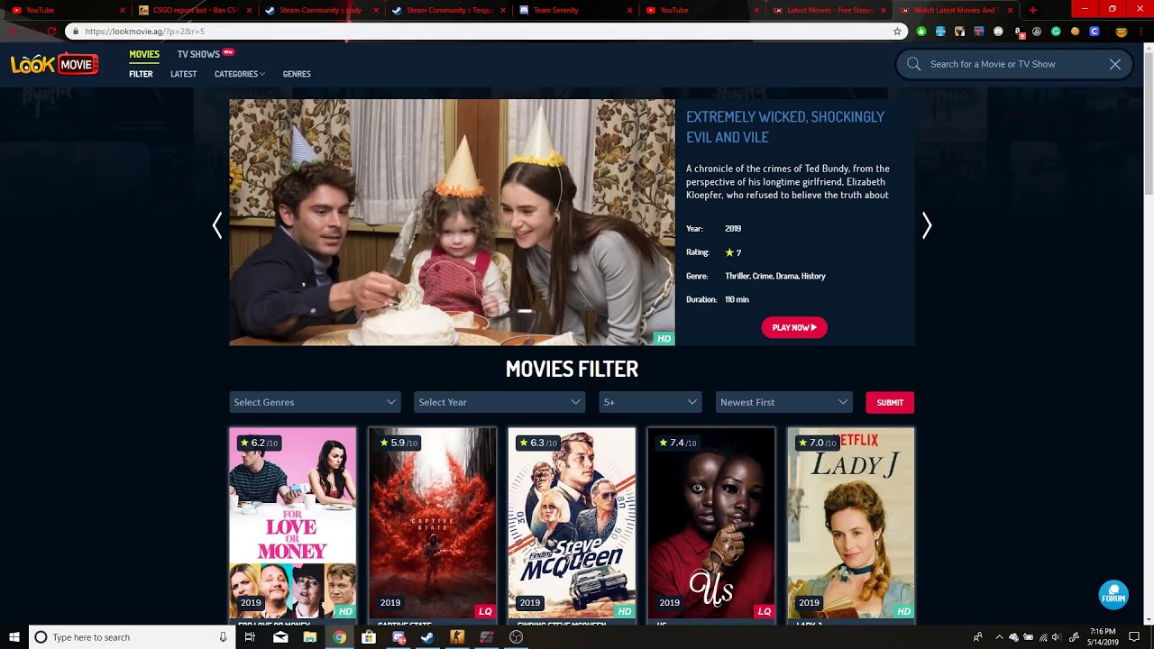Expand the Categories menu
Image resolution: width=1154 pixels, height=649 pixels.
tap(239, 74)
